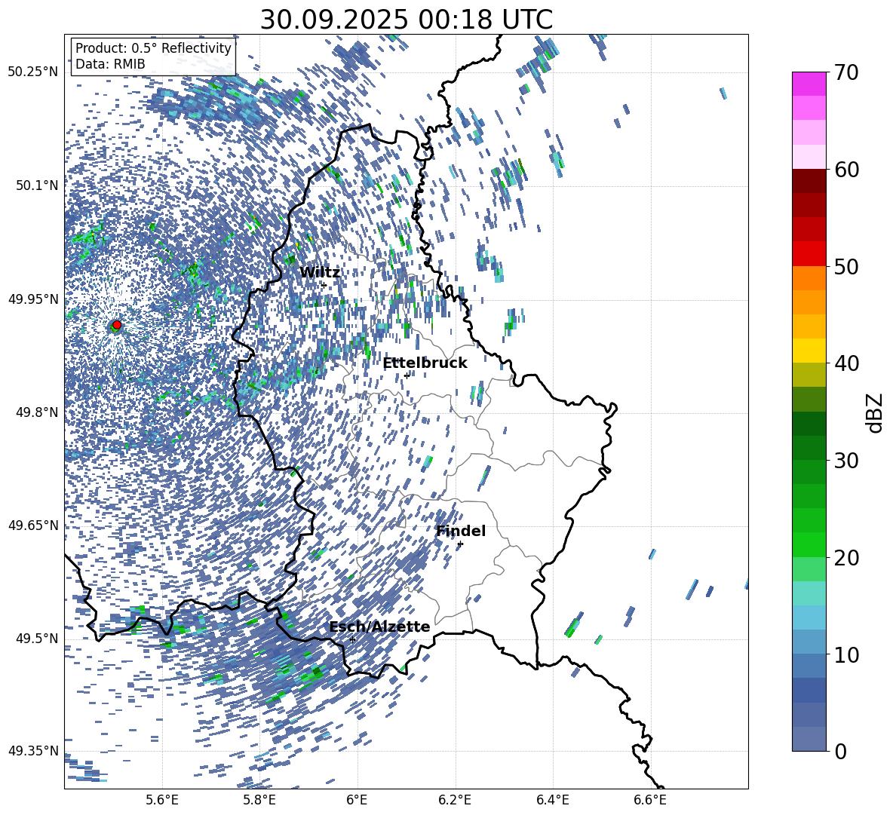Click the title '30.09.2025 00:18 UTC'

click(407, 20)
